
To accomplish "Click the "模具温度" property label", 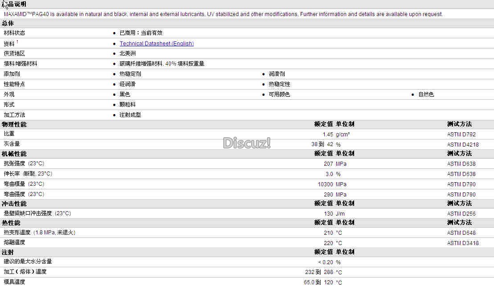I will pos(15,282).
